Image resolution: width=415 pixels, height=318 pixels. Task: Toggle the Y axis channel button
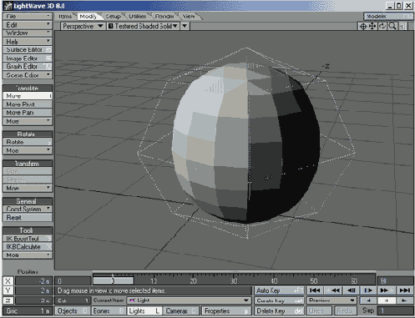coord(8,290)
